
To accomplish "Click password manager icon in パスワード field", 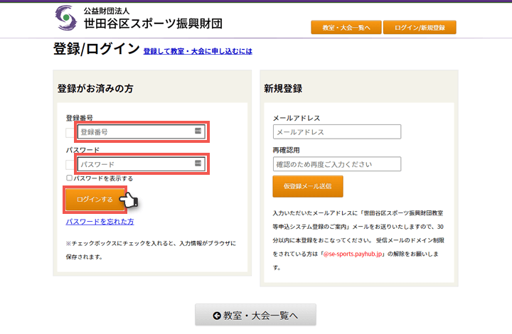I will [198, 163].
